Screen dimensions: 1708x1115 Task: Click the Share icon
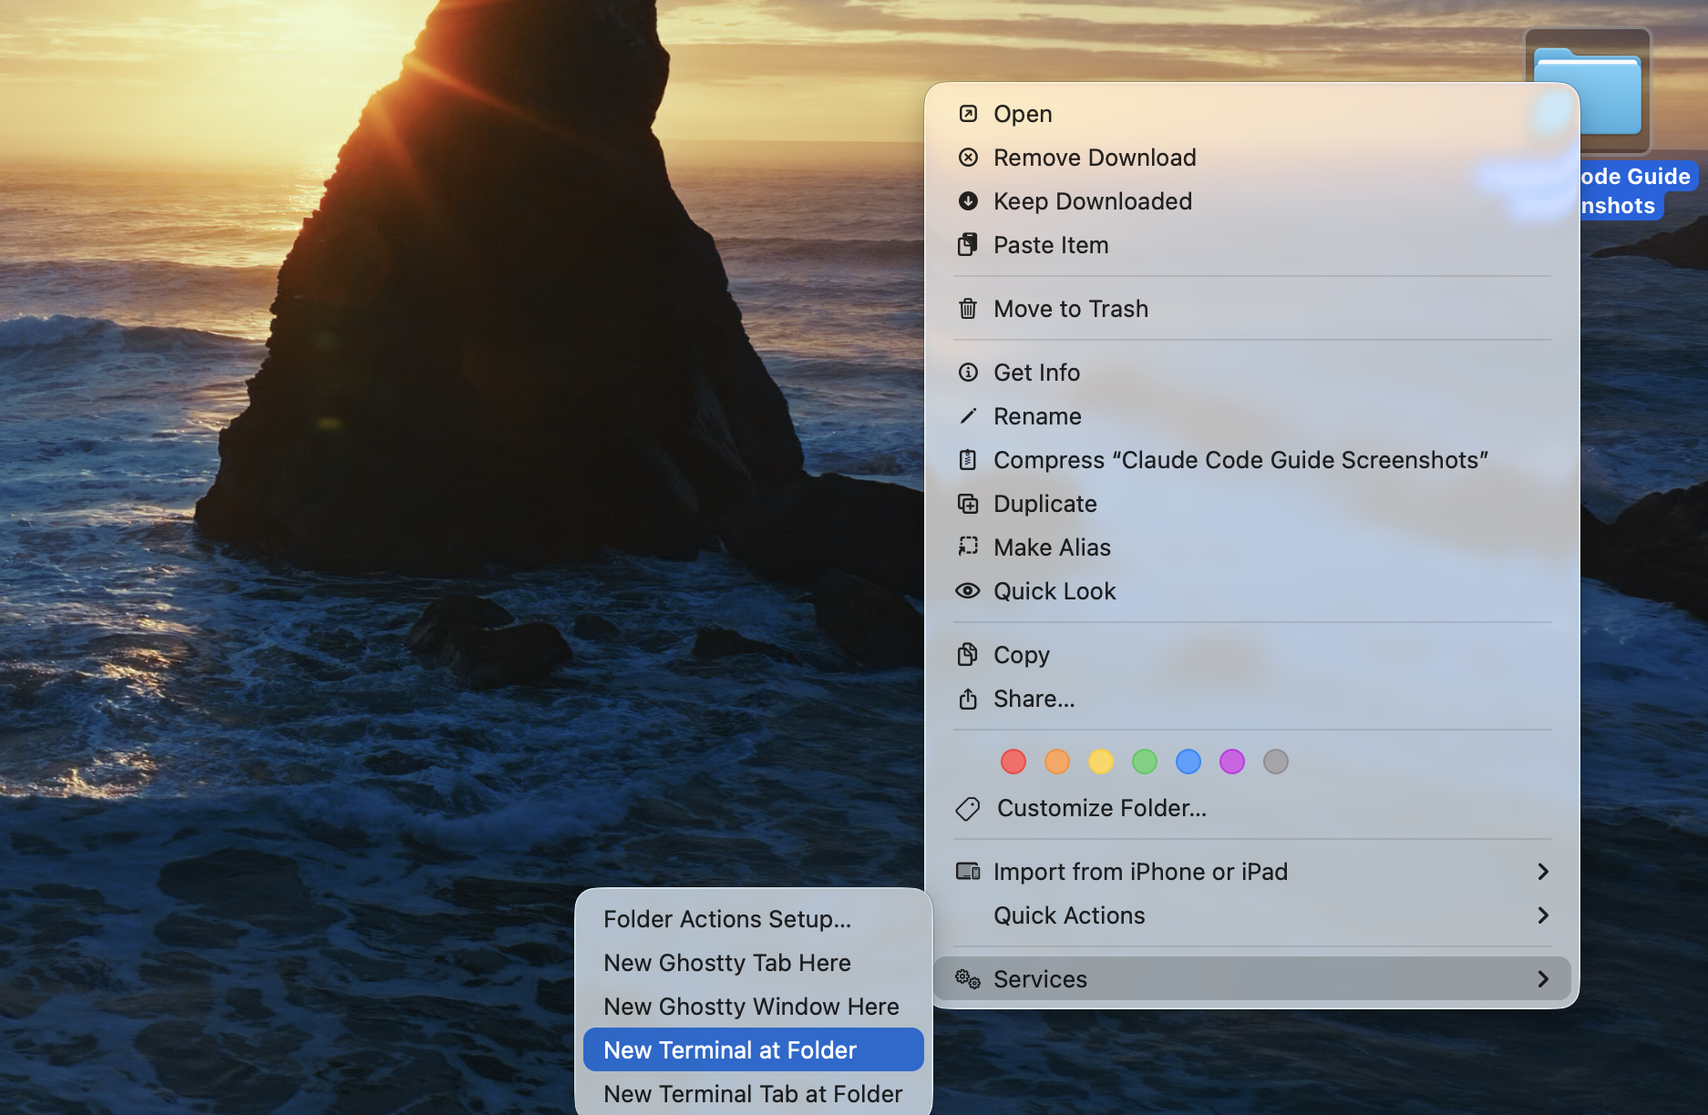pos(968,699)
